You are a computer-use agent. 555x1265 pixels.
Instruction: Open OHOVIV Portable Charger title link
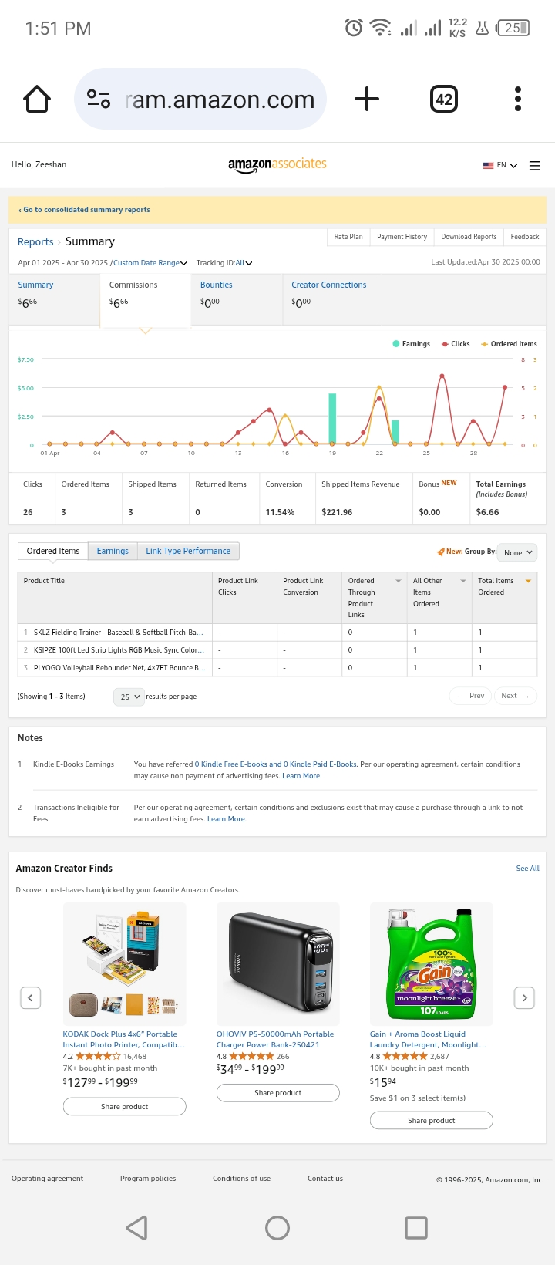click(275, 1040)
